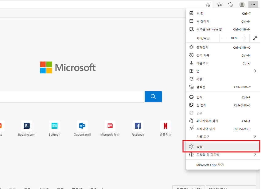Select 새 탭 menu item
261x189 pixels.
[223, 13]
